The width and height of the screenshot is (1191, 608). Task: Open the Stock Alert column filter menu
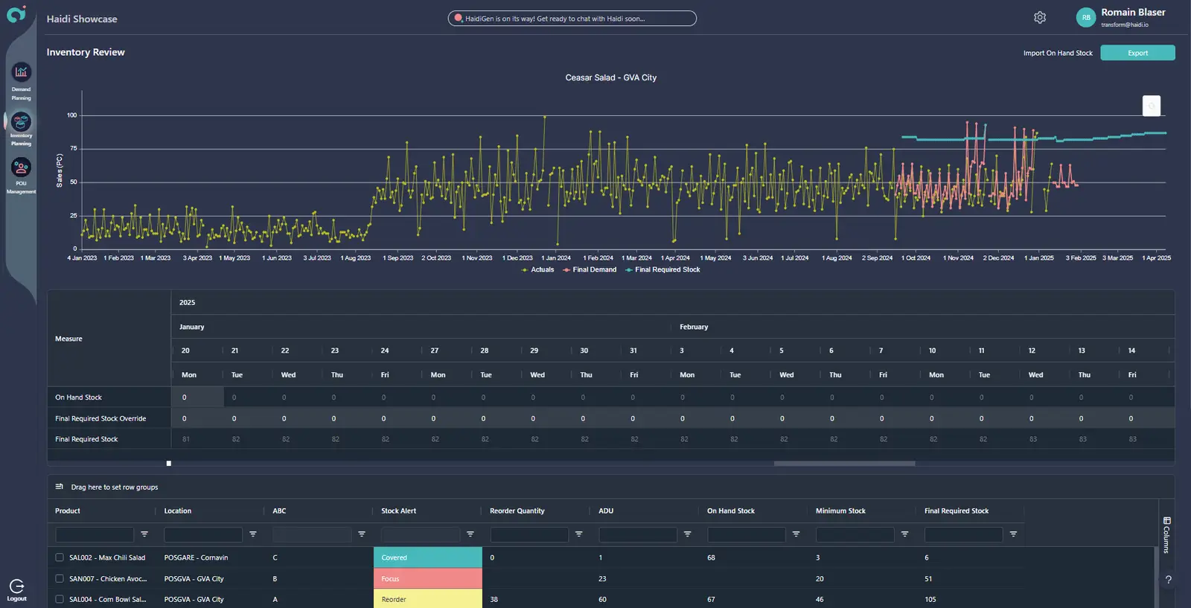[470, 534]
